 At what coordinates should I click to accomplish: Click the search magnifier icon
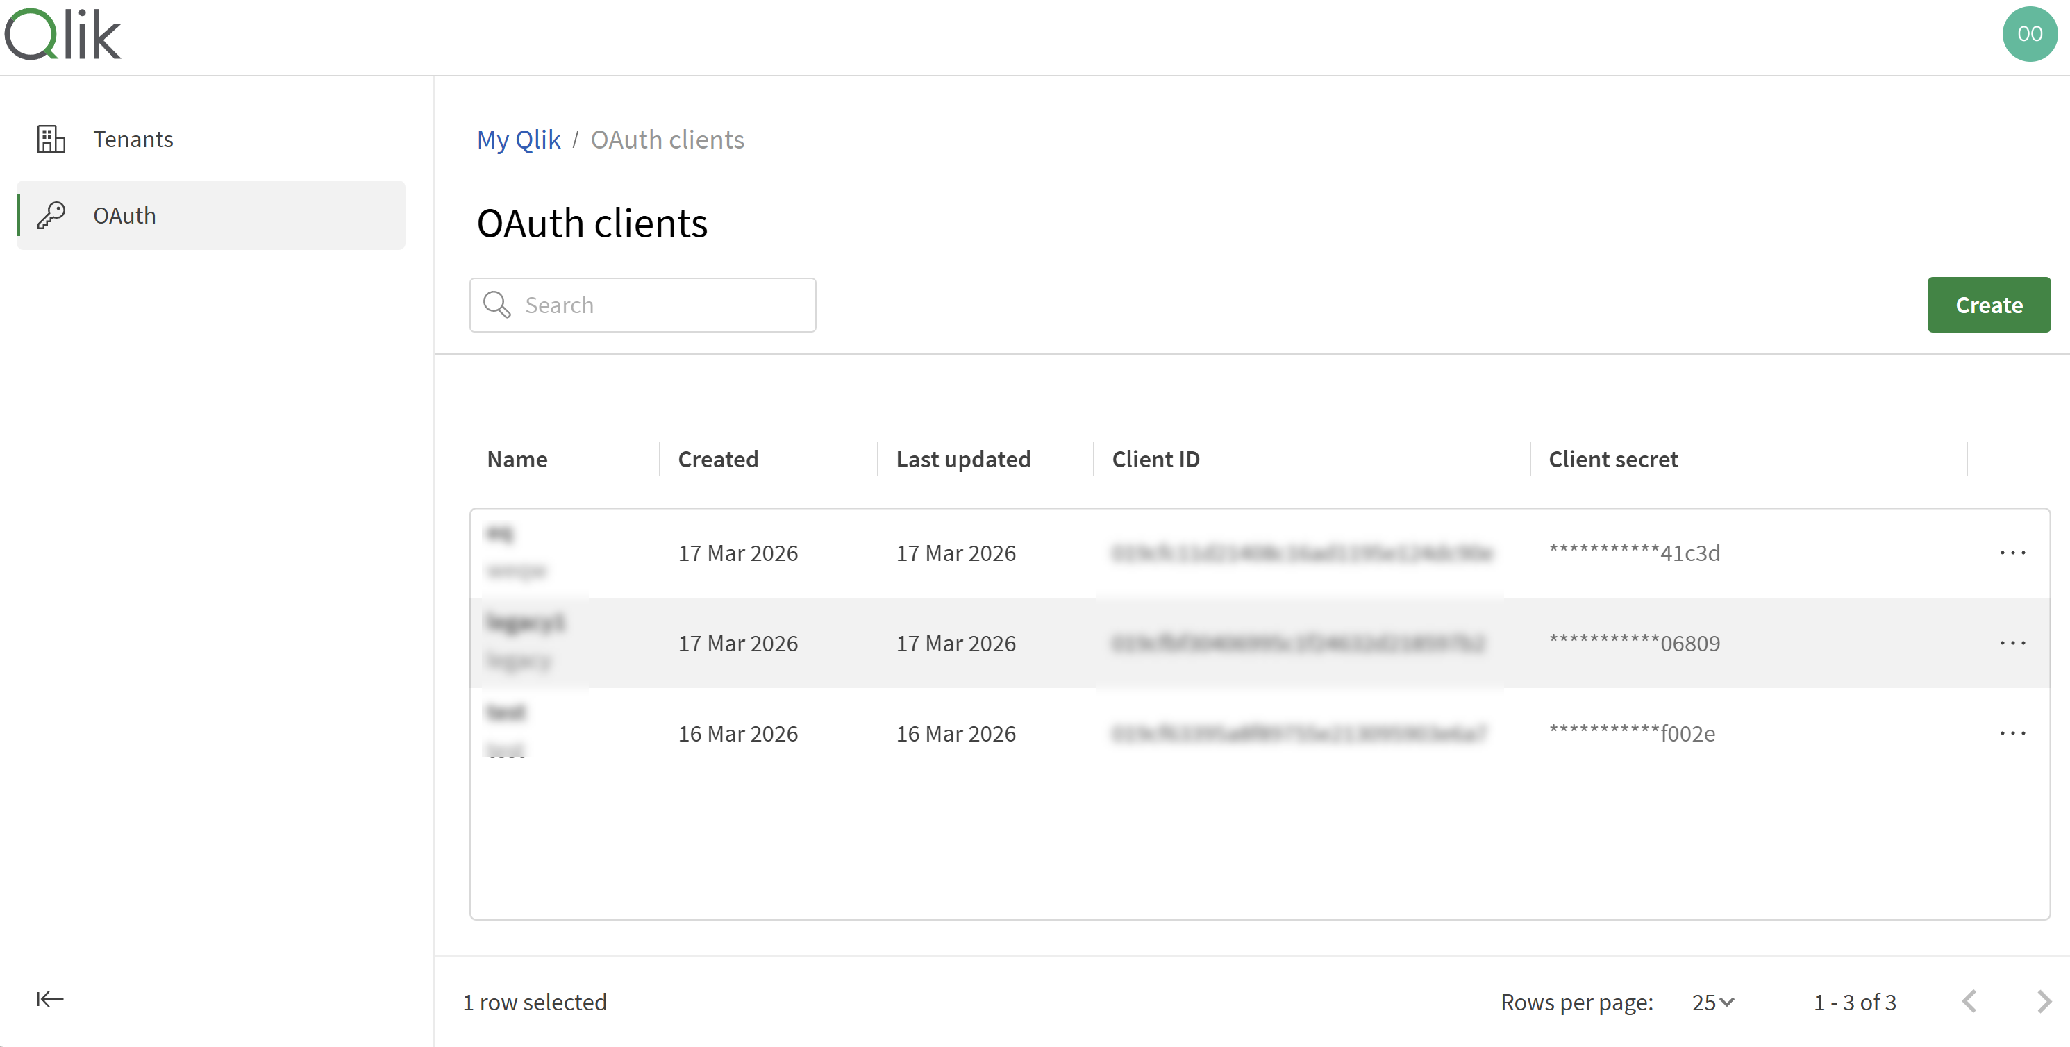point(497,305)
